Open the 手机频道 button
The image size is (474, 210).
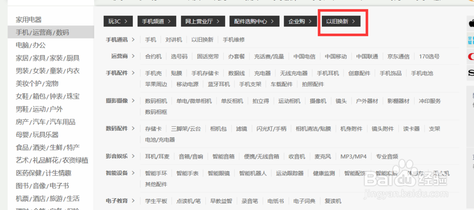point(156,21)
